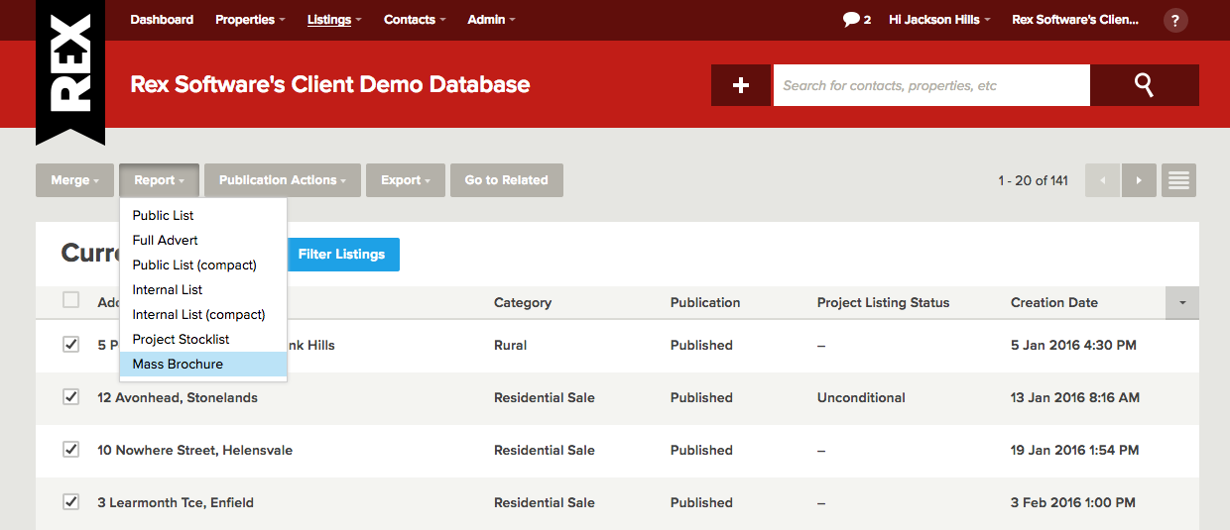Screen dimensions: 1230x530
Task: Sort by Project Listing Status column header
Action: tap(884, 302)
